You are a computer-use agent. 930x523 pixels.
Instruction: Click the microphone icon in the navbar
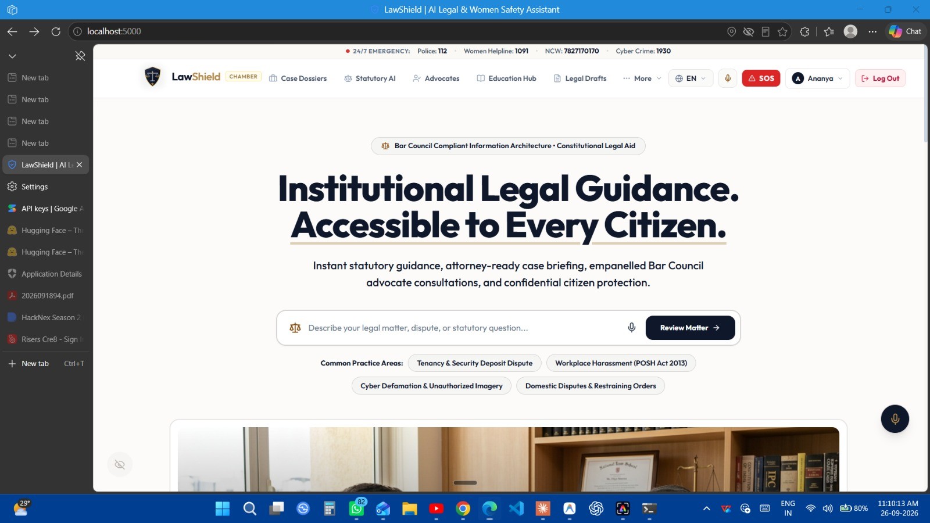coord(728,78)
